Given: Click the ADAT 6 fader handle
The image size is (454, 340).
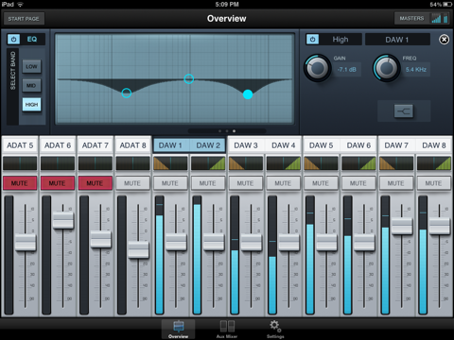Looking at the screenshot, I should (x=63, y=220).
